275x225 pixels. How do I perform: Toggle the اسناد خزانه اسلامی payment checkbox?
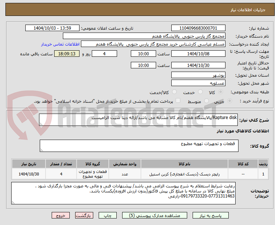coord(178,101)
